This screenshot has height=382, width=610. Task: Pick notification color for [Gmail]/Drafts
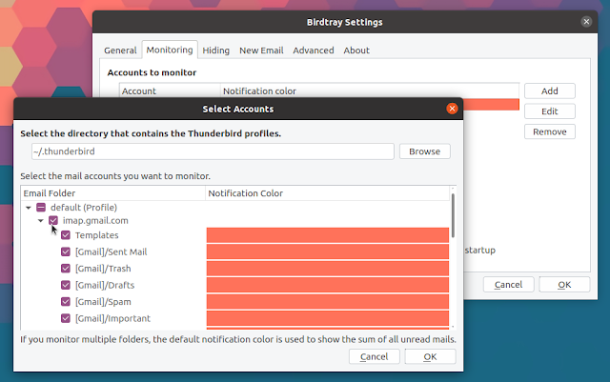pyautogui.click(x=327, y=285)
